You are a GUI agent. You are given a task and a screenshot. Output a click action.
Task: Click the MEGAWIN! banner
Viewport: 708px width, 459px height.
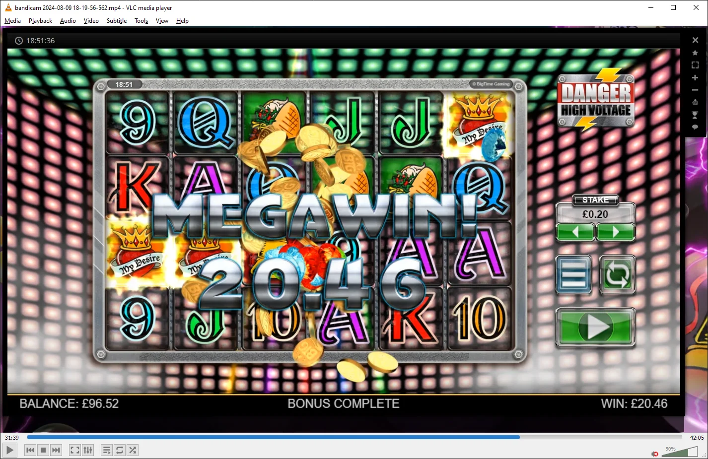point(315,215)
